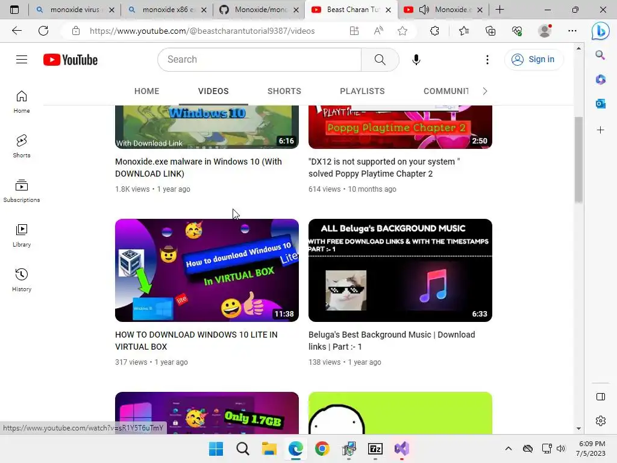
Task: Start voice search with the microphone icon
Action: pos(416,60)
